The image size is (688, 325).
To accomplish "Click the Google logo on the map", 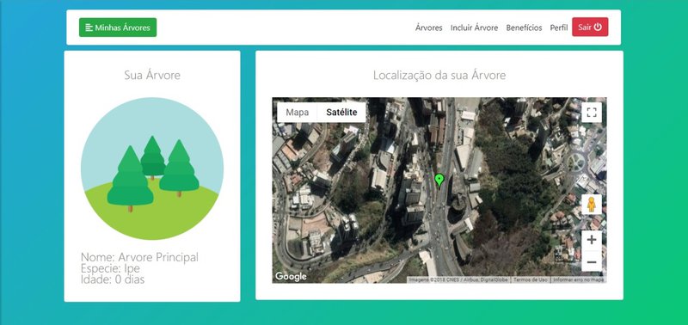I will click(x=291, y=276).
